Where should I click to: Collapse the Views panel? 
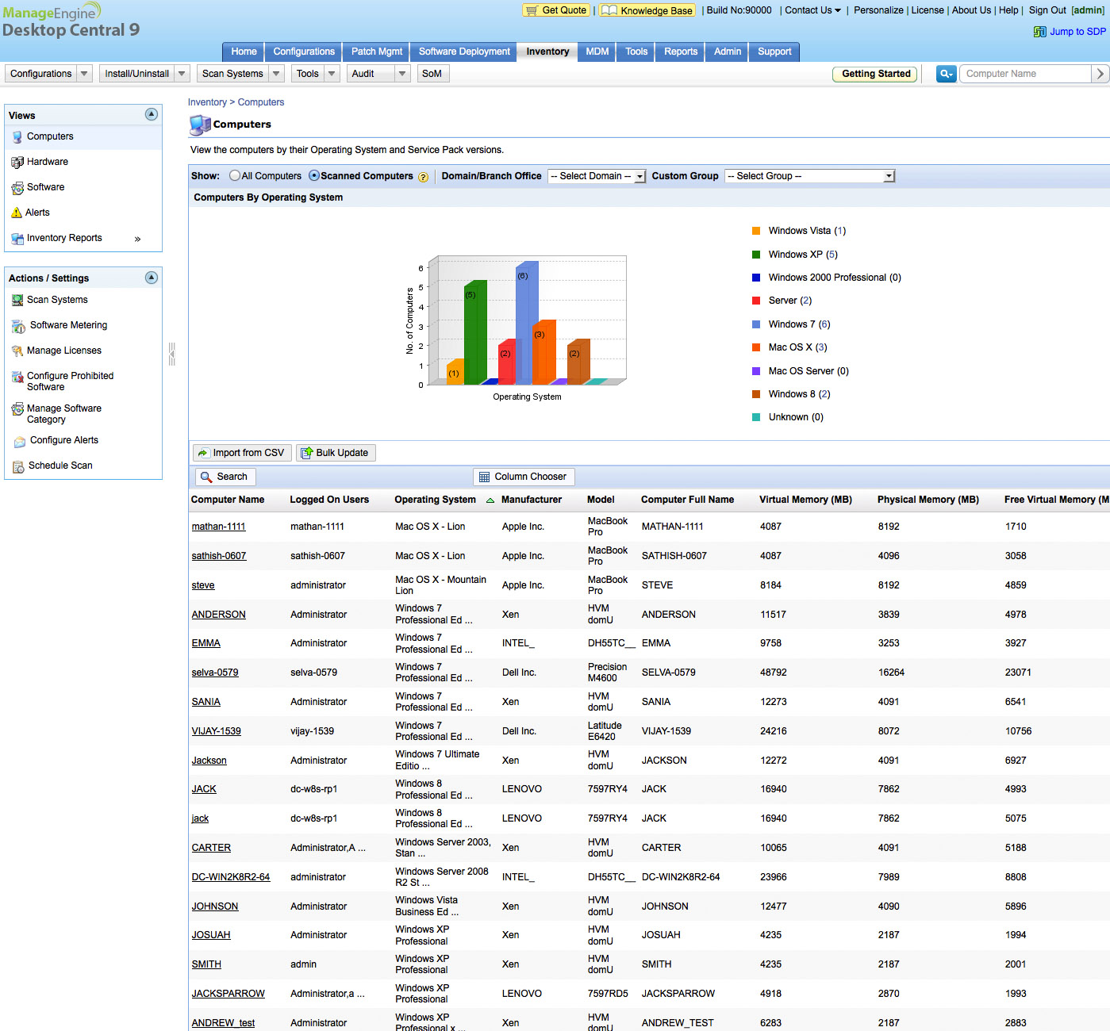click(x=152, y=115)
